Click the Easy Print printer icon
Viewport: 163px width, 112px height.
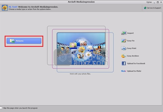click(x=124, y=48)
